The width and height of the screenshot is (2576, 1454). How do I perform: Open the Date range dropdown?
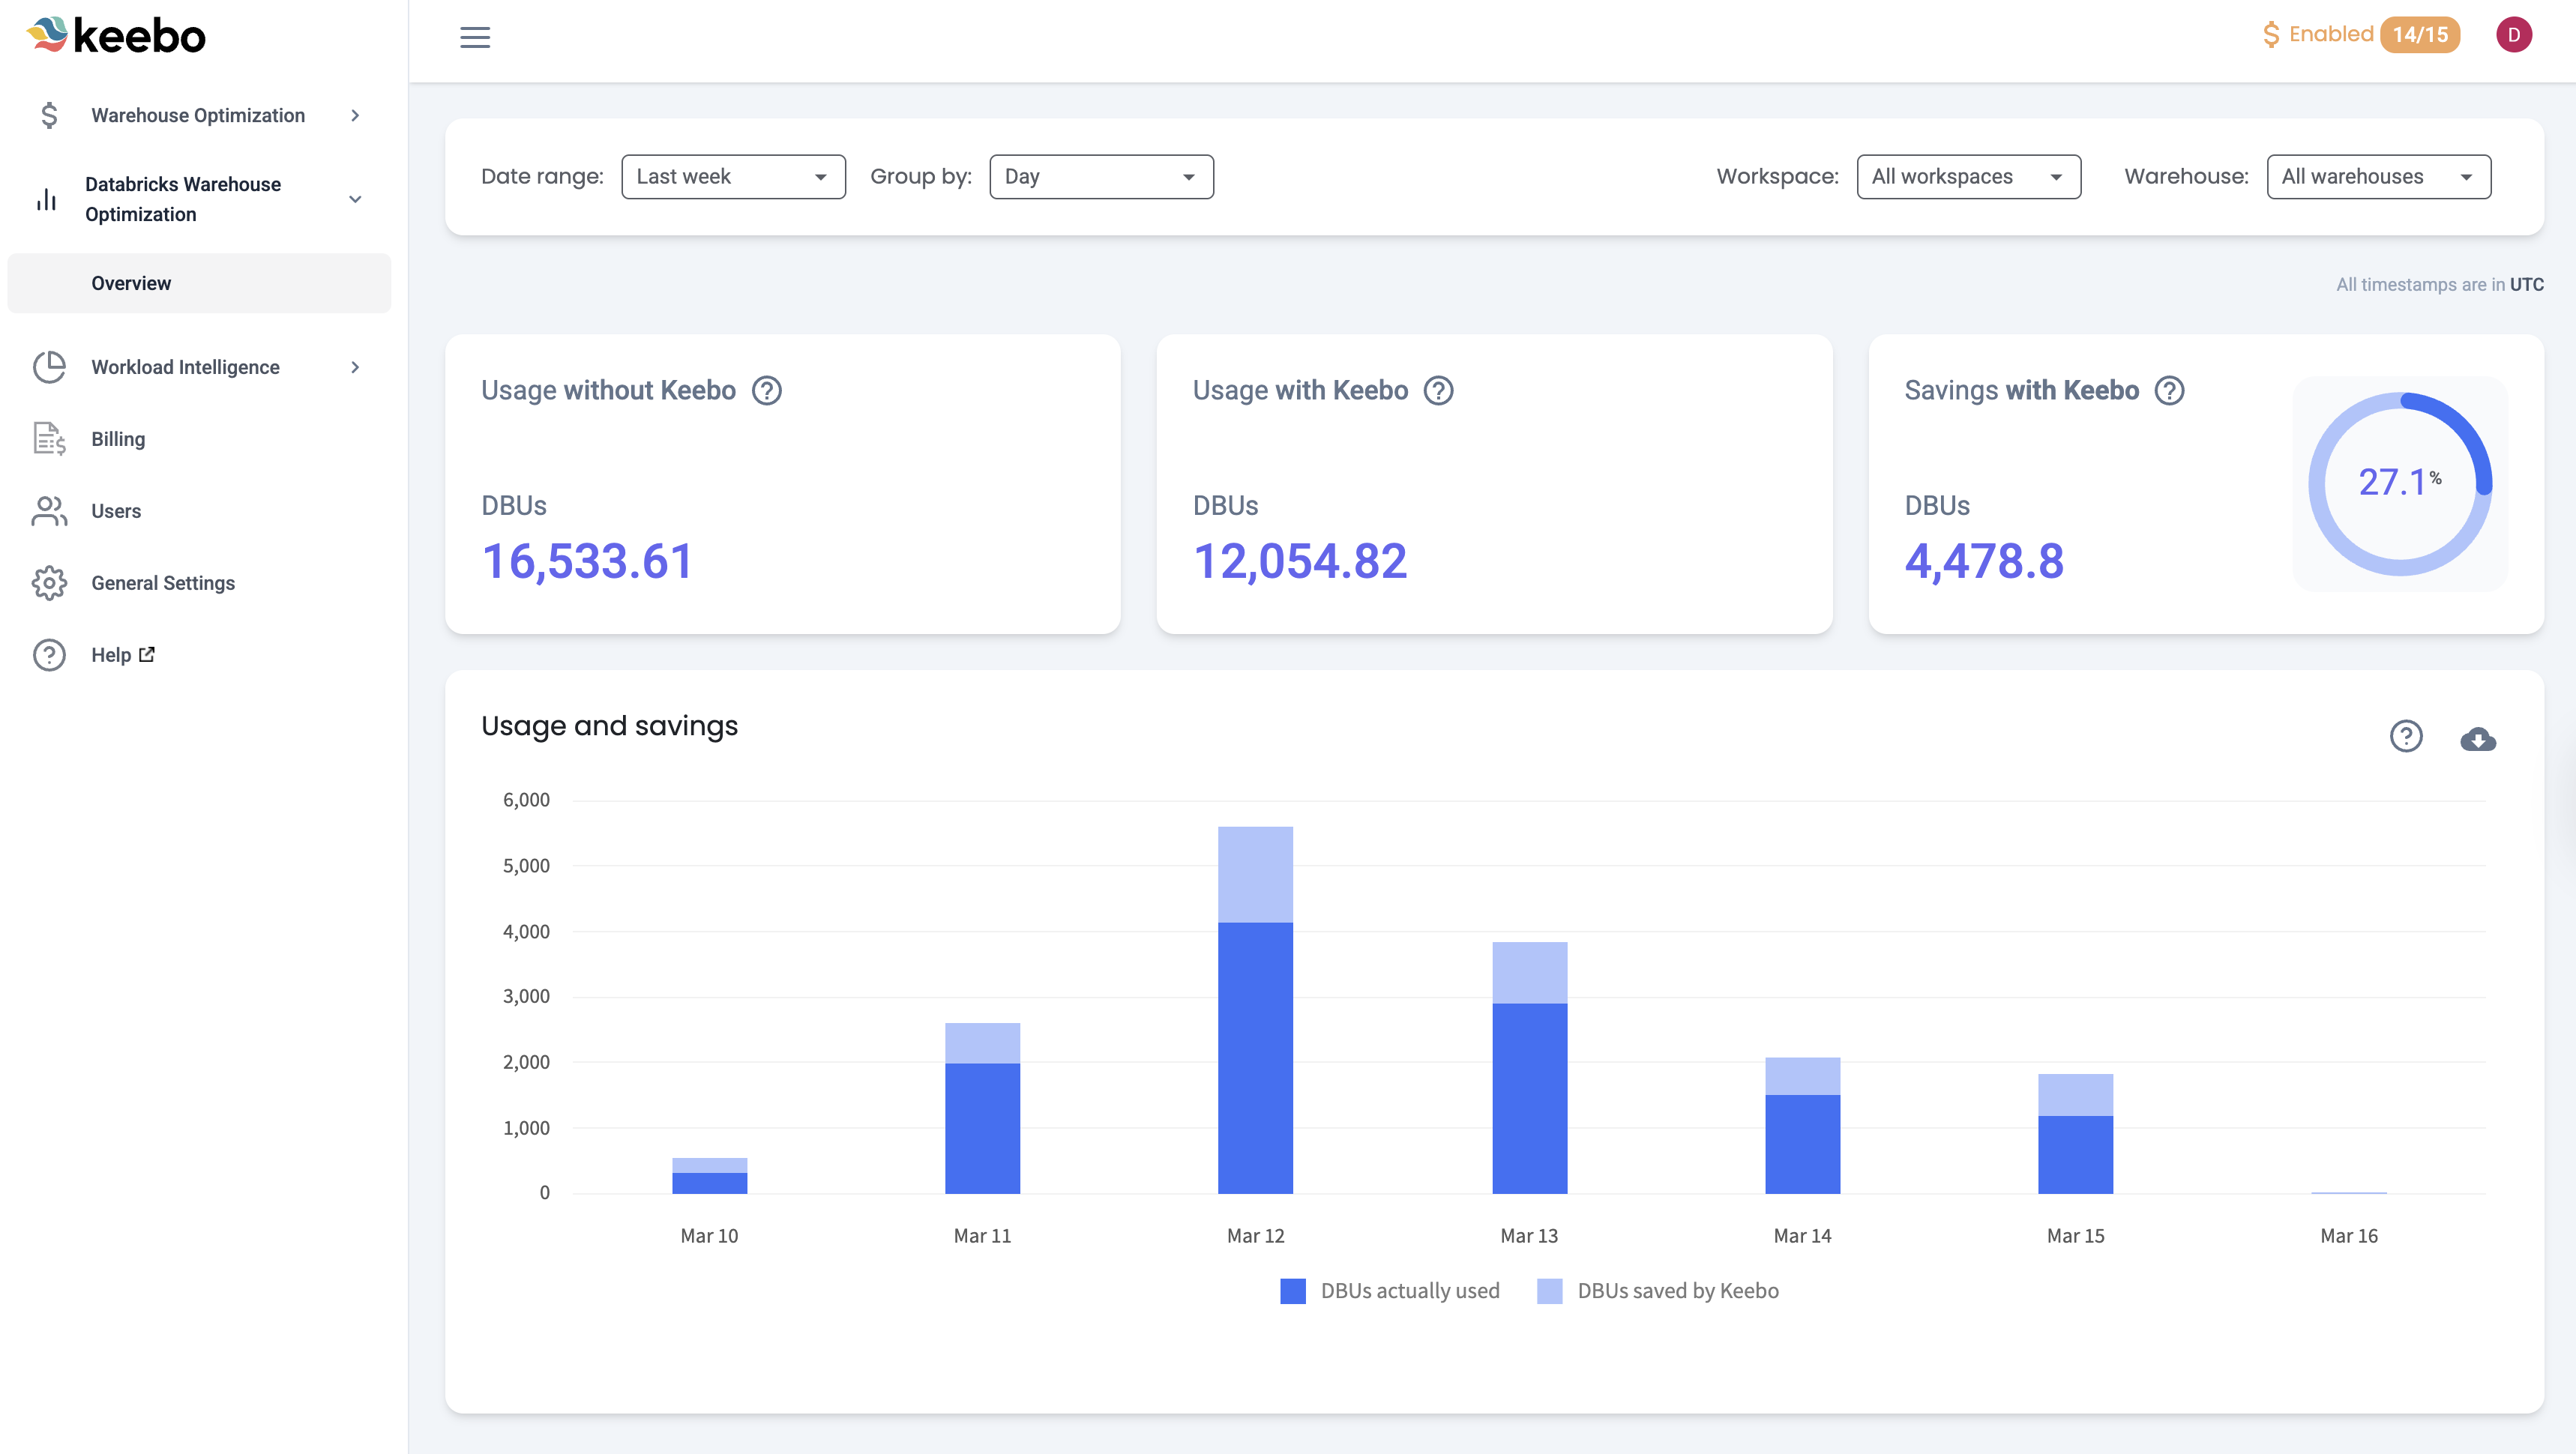click(x=733, y=177)
